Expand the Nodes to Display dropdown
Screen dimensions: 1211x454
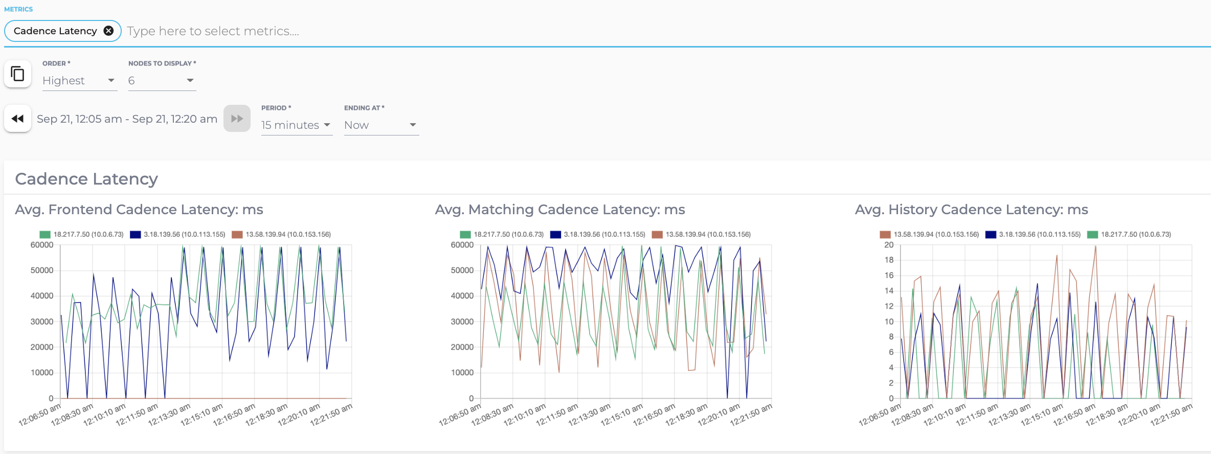(x=162, y=81)
